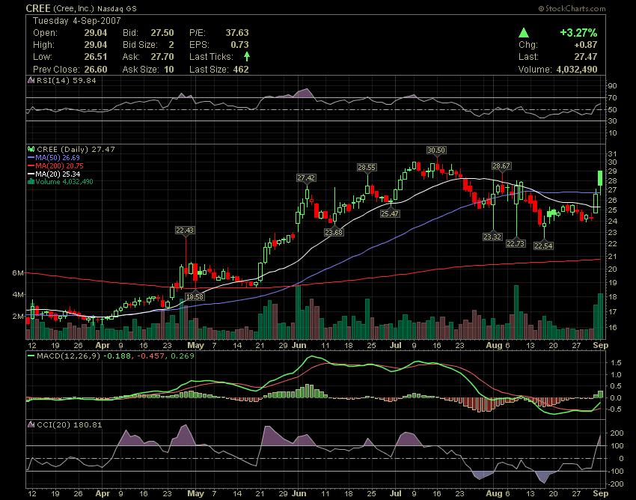Click the candlestick icon beside CREE (Daily)
Viewport: 636px width, 500px height.
coord(31,150)
